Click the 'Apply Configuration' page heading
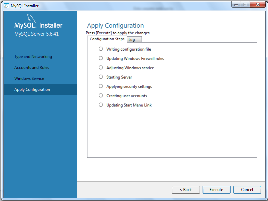The height and width of the screenshot is (201, 268). click(115, 26)
